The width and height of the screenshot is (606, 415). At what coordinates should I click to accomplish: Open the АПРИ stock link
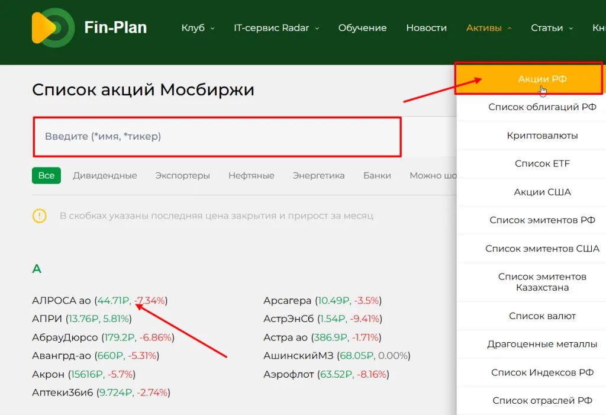coord(47,319)
